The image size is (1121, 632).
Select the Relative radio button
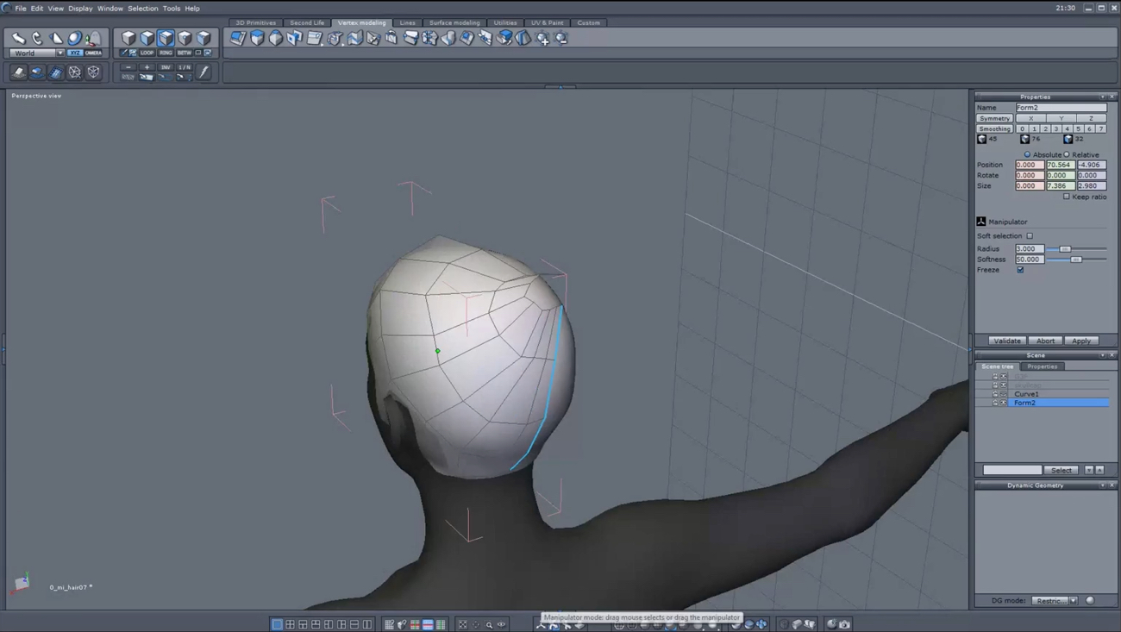click(1066, 154)
